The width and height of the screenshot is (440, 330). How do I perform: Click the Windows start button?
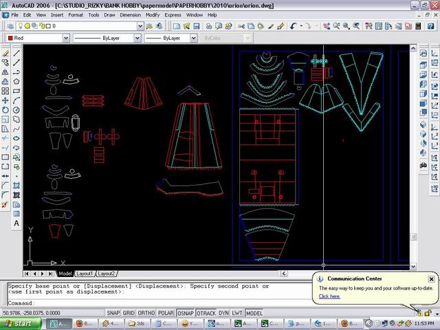[x=21, y=324]
